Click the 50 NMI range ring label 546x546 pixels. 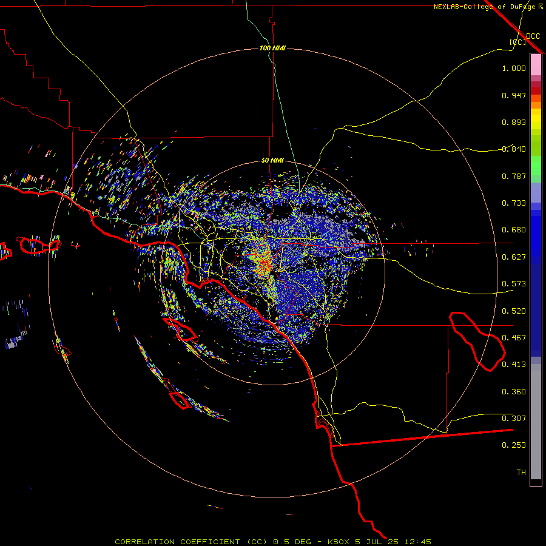[x=272, y=160]
